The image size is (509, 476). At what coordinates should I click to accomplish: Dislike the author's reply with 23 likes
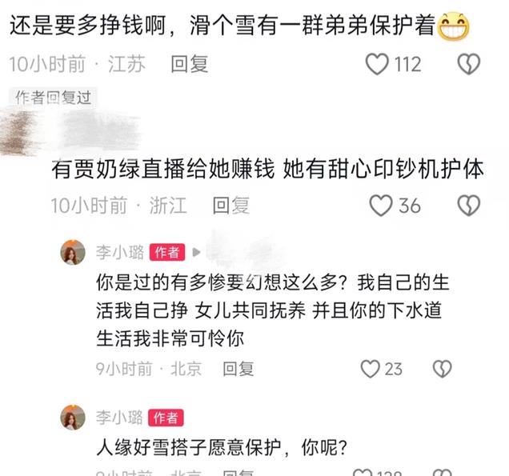point(442,369)
